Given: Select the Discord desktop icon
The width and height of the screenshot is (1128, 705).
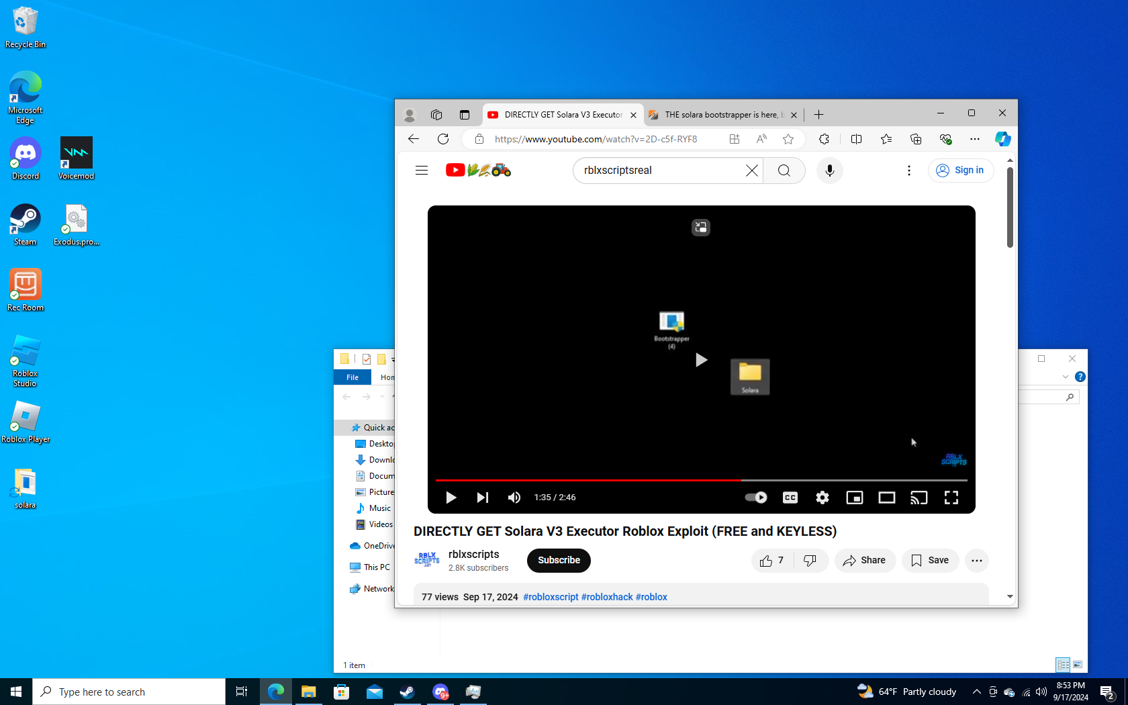Looking at the screenshot, I should click(26, 159).
